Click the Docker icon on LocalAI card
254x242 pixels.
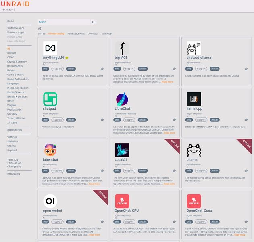point(174,171)
